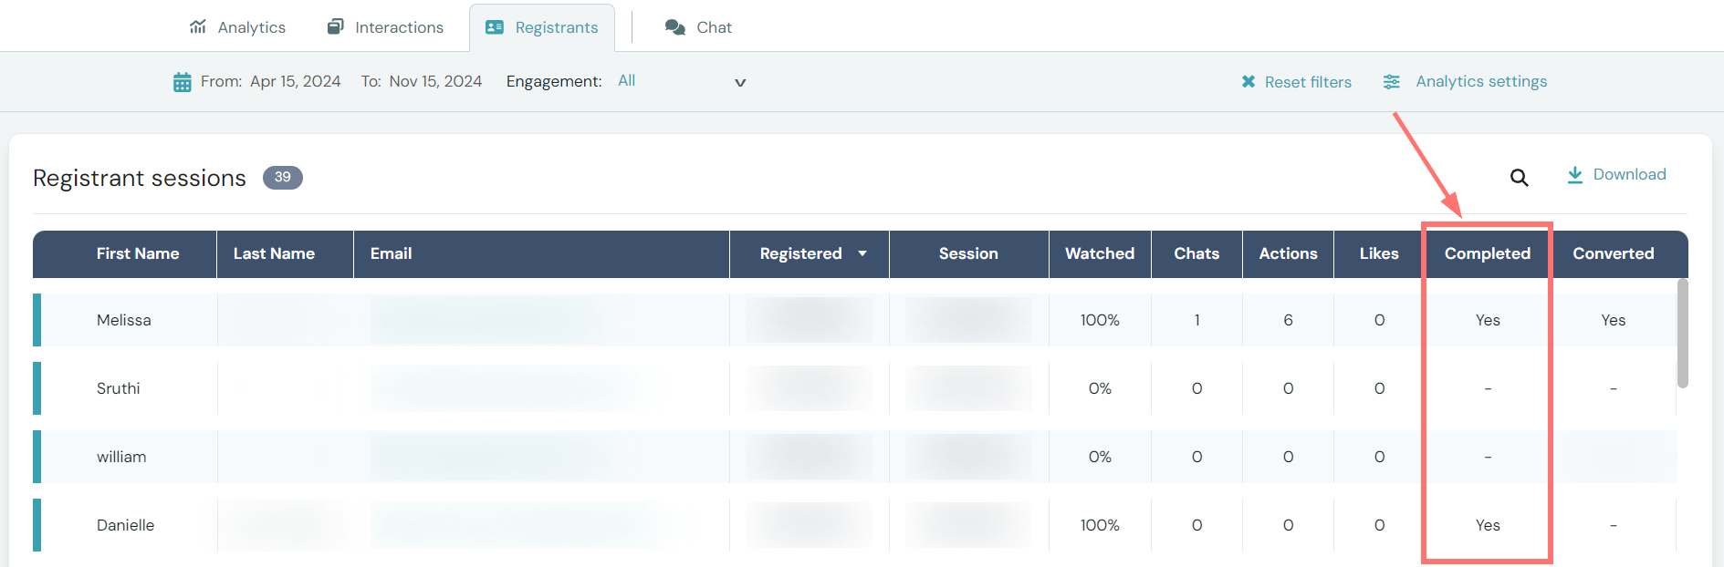Click Melissa's 100% watched value
Image resolution: width=1724 pixels, height=567 pixels.
[1100, 320]
